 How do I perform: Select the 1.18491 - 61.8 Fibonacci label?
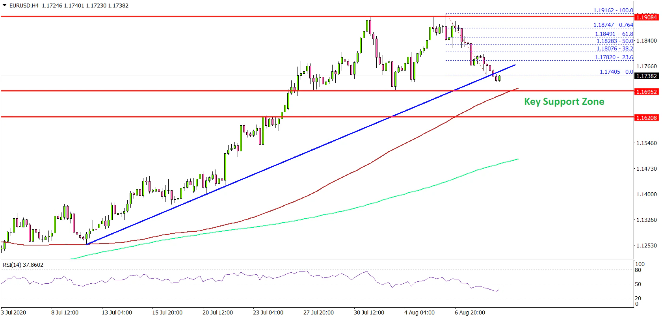(x=614, y=34)
